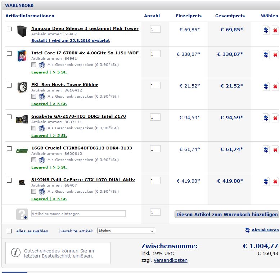The width and height of the screenshot is (280, 273).
Task: Click gift wrap icon under Palit GTX 1070
Action: coord(42,192)
